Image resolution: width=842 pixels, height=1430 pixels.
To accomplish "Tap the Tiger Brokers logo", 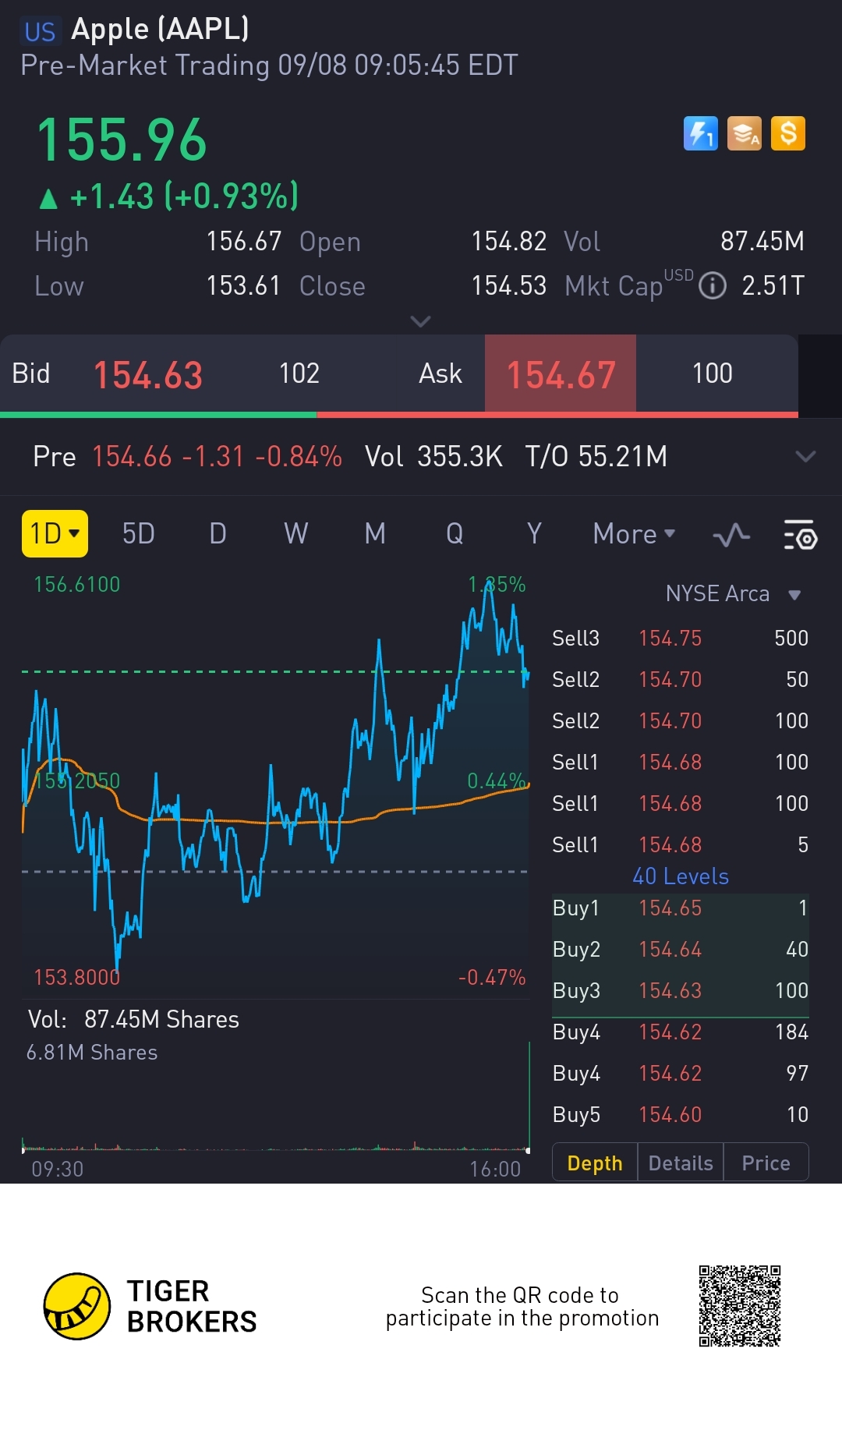I will 77,1306.
